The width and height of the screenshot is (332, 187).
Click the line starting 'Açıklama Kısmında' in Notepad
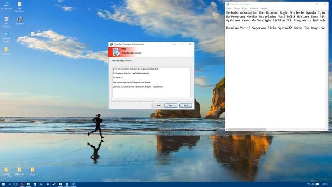click(x=275, y=20)
